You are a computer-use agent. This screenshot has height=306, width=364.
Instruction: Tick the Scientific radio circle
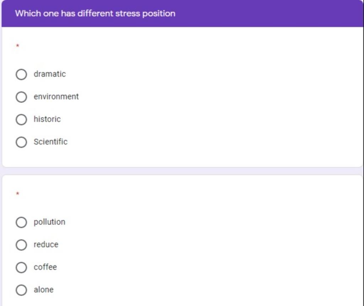[21, 142]
